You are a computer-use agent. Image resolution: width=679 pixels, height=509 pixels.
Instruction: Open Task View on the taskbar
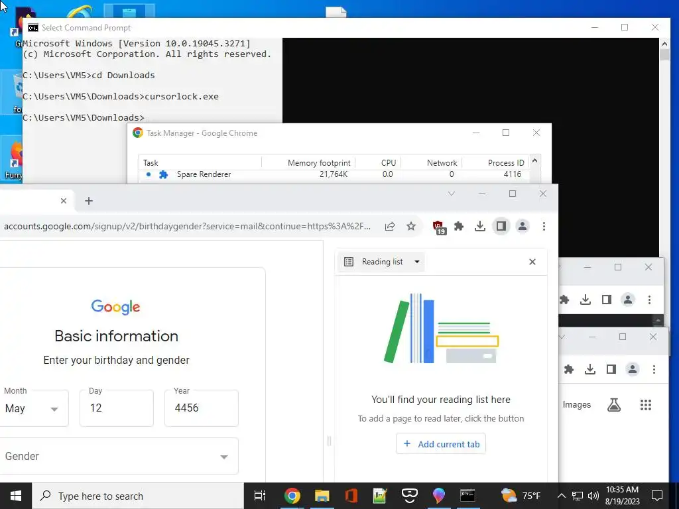pyautogui.click(x=260, y=496)
